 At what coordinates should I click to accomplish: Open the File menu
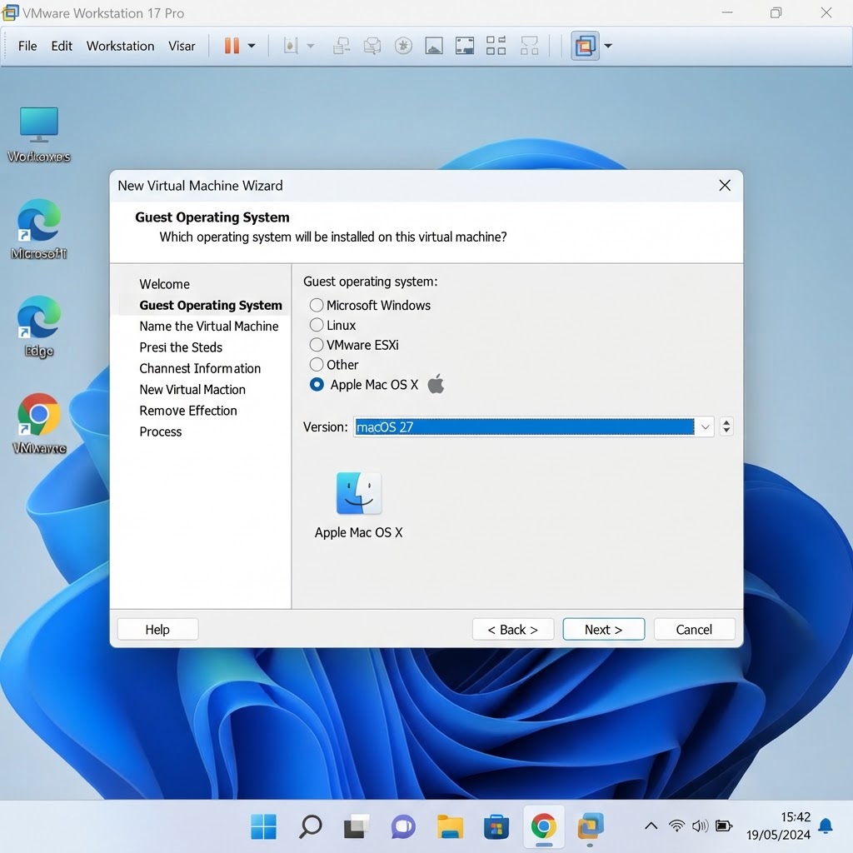[x=27, y=46]
